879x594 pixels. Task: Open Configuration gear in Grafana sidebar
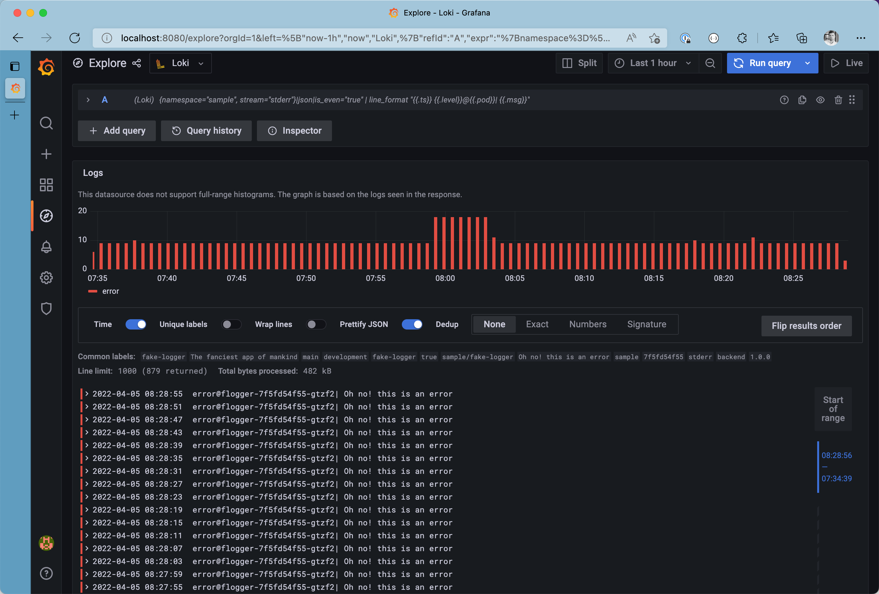(x=46, y=278)
